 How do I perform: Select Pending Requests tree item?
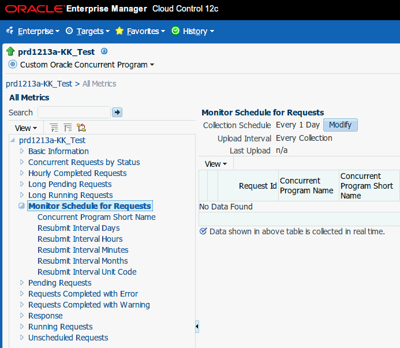pyautogui.click(x=59, y=283)
